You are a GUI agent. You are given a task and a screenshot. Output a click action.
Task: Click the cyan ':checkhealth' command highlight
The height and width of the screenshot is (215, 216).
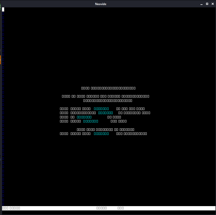pyautogui.click(x=105, y=113)
